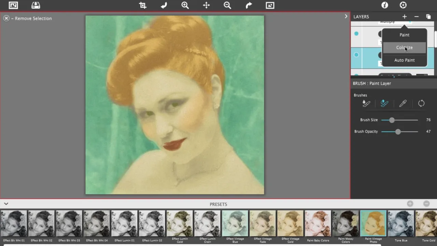Click the undo curved arrow icon
The image size is (437, 246).
[164, 5]
